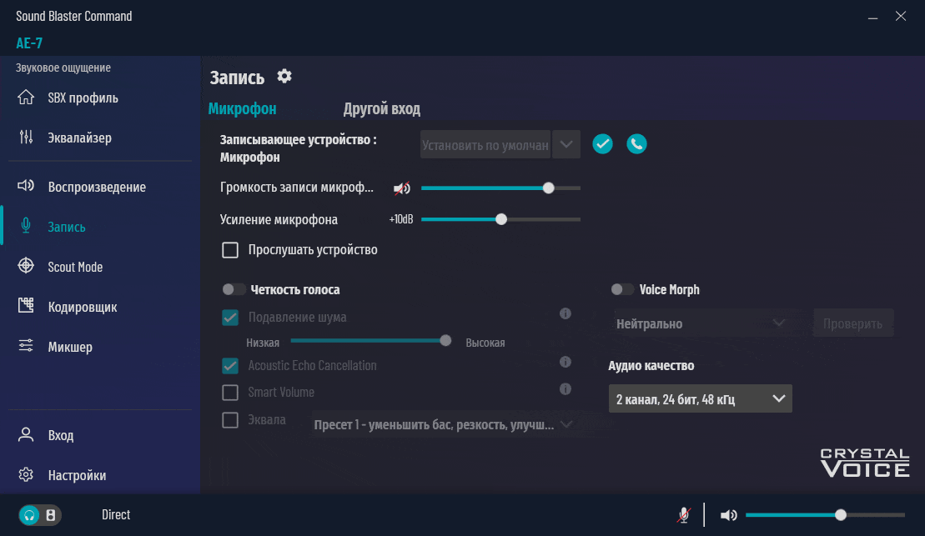Open the Установить по умолчанию dropdown
925x536 pixels.
point(566,145)
